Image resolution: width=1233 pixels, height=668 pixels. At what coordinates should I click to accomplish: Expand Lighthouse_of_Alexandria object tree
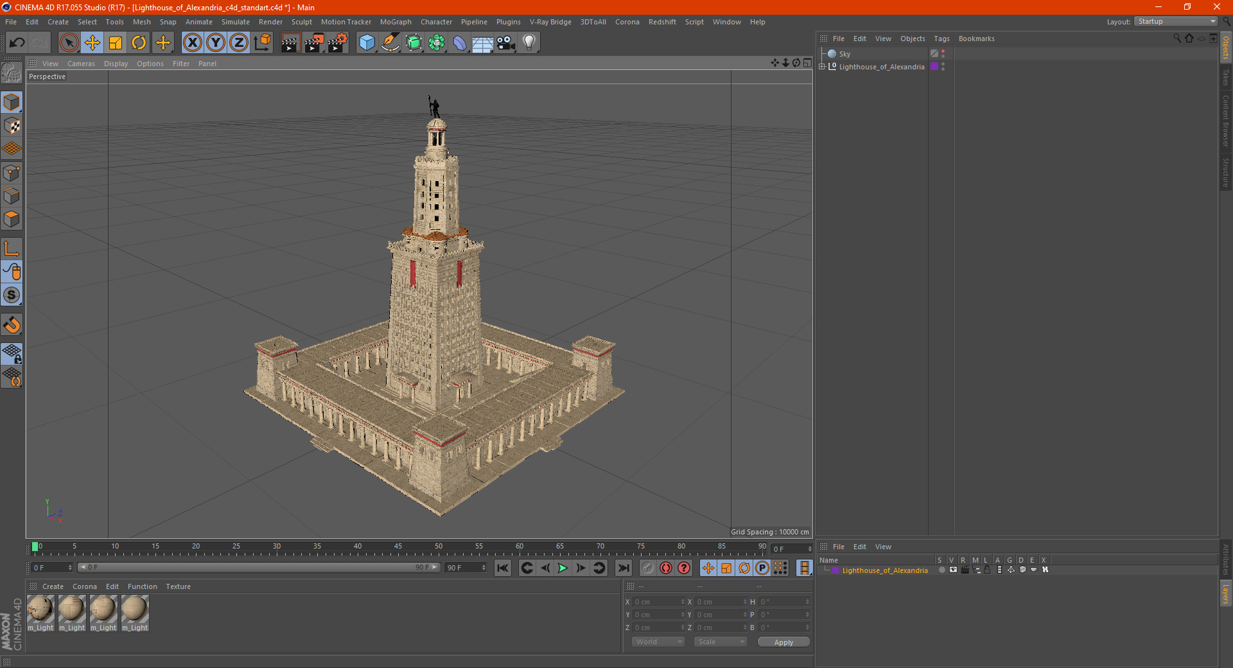tap(822, 67)
